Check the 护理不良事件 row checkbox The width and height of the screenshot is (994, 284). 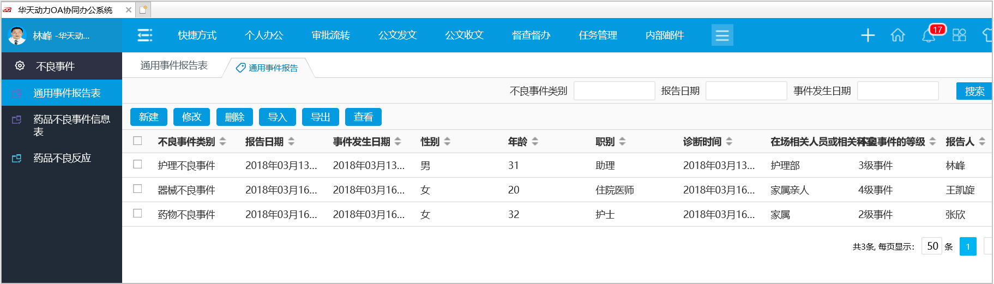tap(137, 165)
